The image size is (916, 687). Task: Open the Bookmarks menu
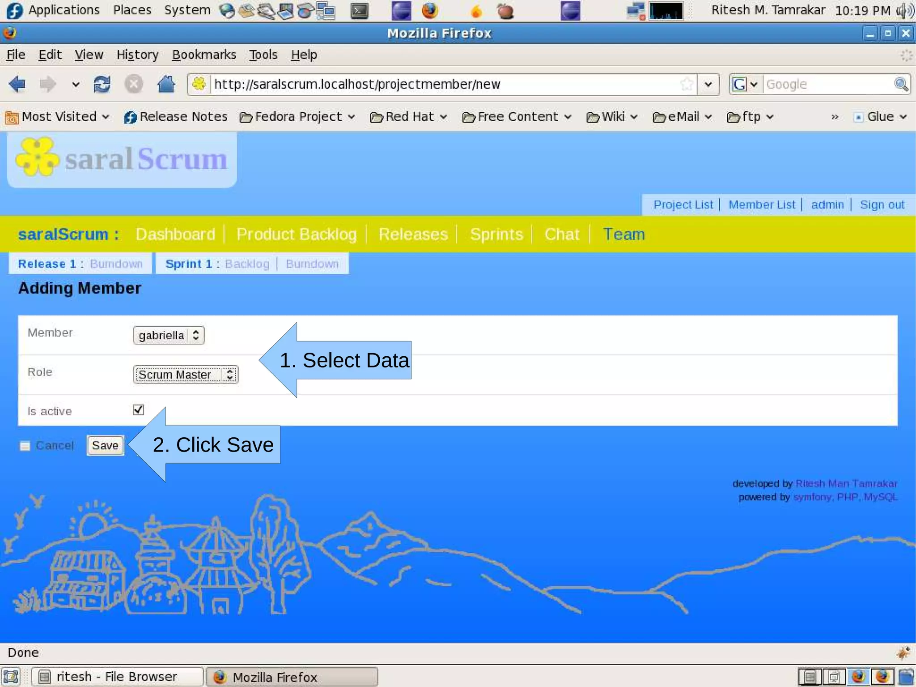204,55
